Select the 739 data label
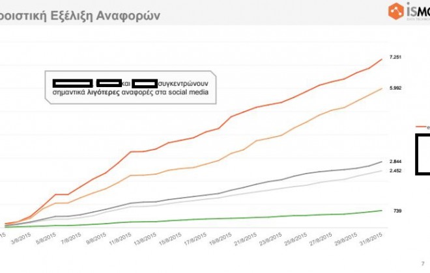The height and width of the screenshot is (273, 430). (x=397, y=211)
